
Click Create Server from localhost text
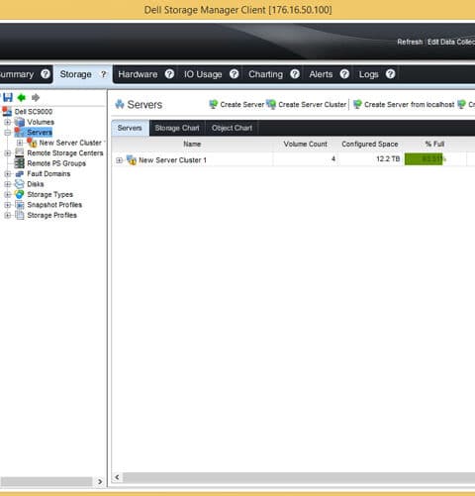(410, 104)
